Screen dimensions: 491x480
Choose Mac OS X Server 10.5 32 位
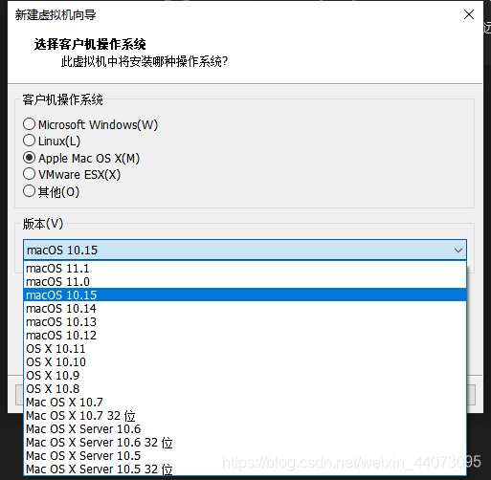click(x=245, y=469)
